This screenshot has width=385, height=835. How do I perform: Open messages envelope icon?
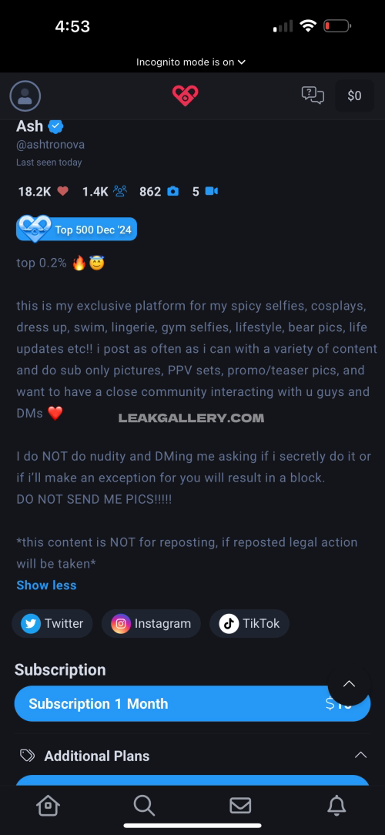240,805
